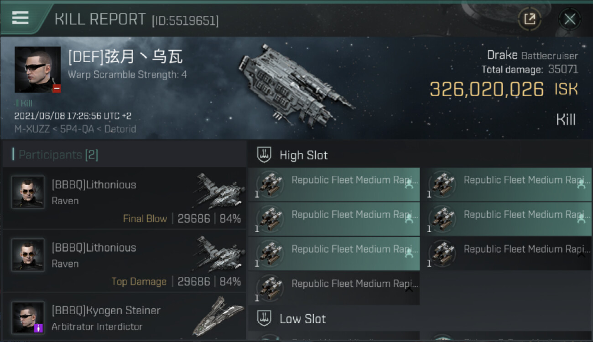This screenshot has width=593, height=342.
Task: View the Drake ship image
Action: tap(296, 84)
